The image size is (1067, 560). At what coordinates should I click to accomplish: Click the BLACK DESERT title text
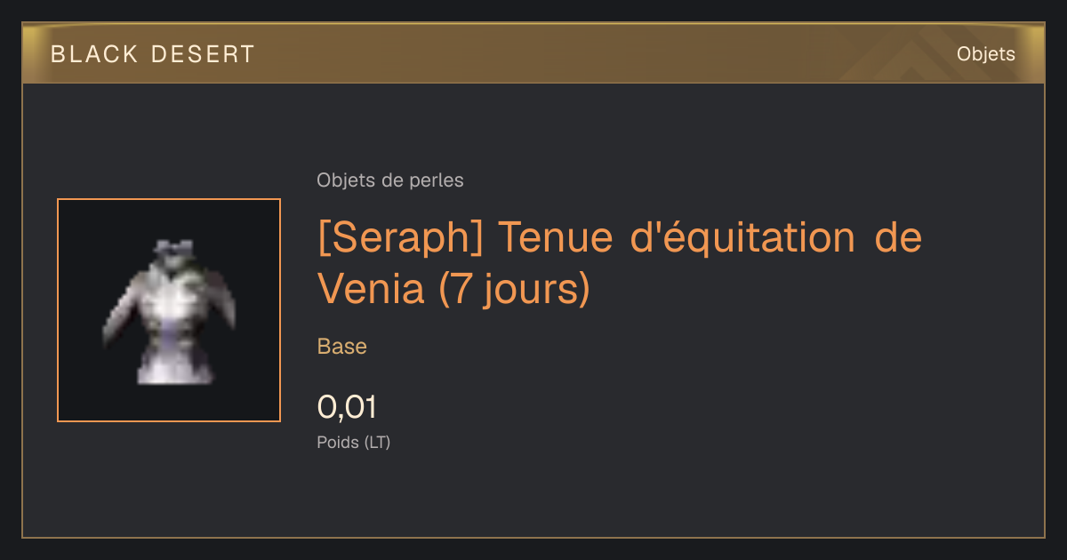point(153,54)
